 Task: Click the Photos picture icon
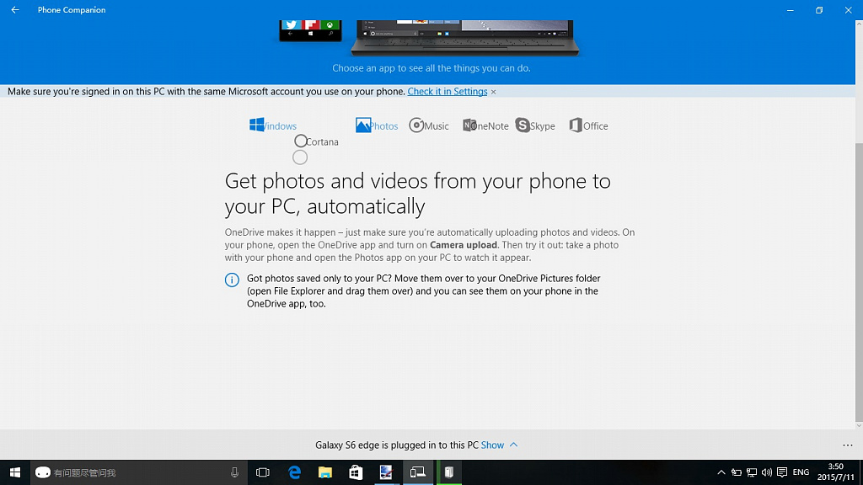pos(362,125)
